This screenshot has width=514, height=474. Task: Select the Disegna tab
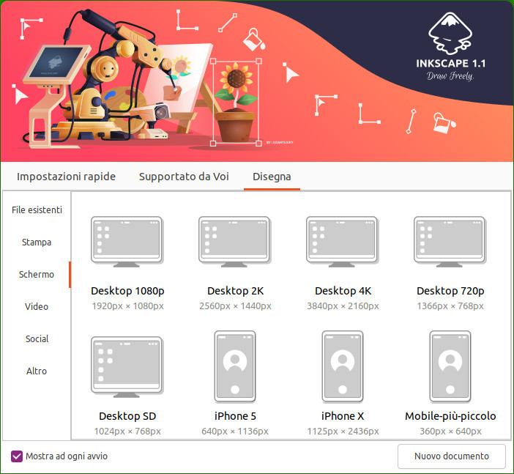[272, 177]
